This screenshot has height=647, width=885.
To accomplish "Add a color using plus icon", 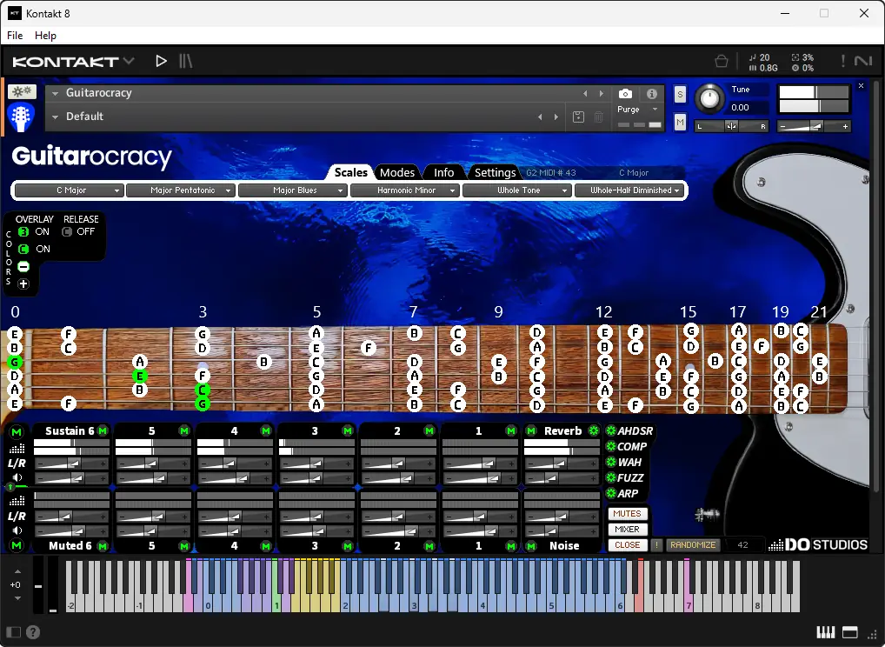I will [23, 284].
